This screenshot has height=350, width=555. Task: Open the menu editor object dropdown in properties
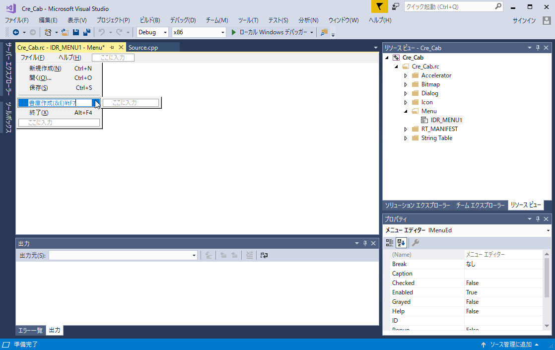pyautogui.click(x=548, y=230)
